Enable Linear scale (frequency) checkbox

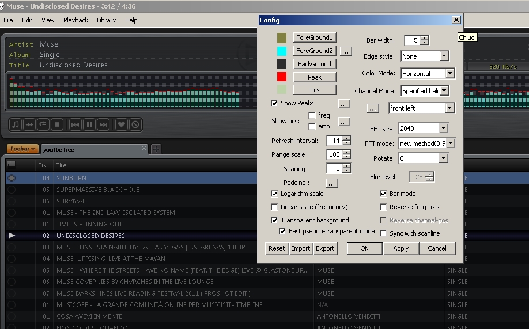tap(274, 207)
